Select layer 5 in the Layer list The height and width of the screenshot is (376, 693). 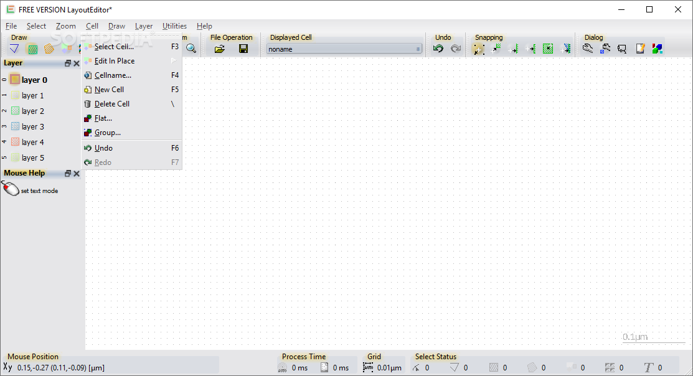[33, 157]
